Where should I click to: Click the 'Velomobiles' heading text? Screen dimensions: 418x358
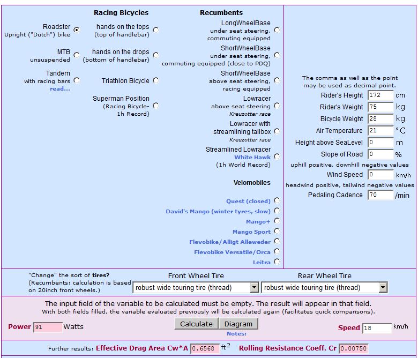click(252, 183)
